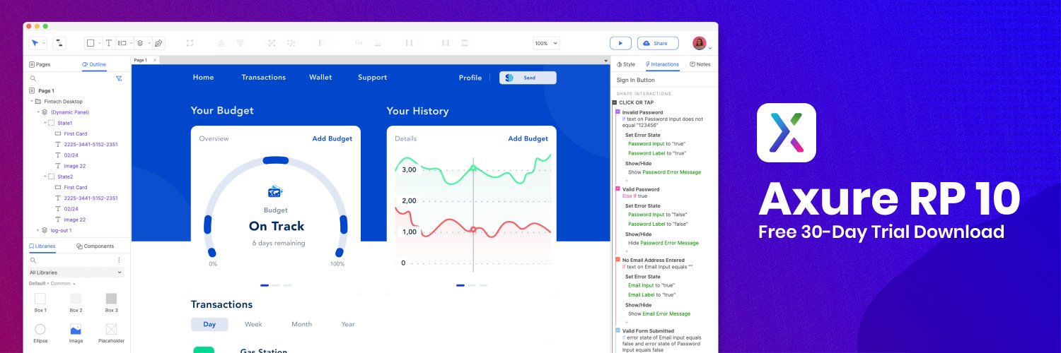Viewport: 1061px width, 353px height.
Task: Click the Share button
Action: coord(658,43)
